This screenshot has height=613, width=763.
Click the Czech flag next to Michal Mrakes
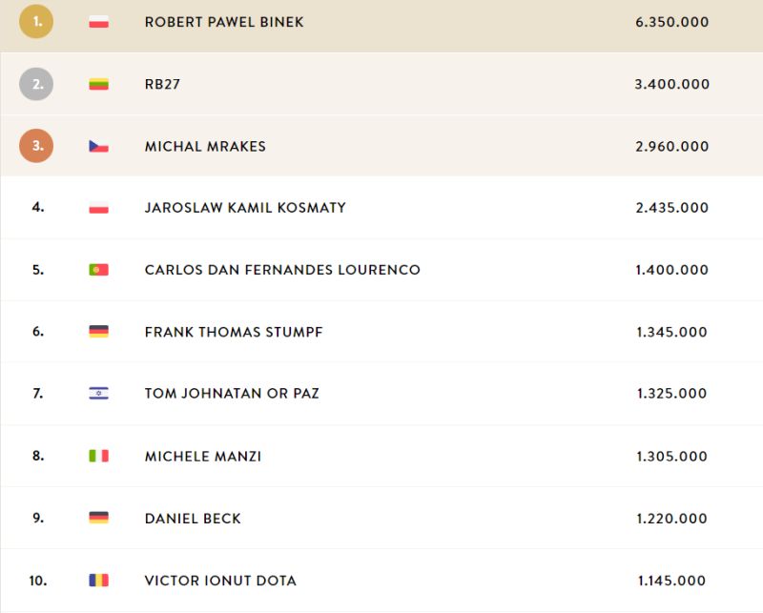coord(99,146)
